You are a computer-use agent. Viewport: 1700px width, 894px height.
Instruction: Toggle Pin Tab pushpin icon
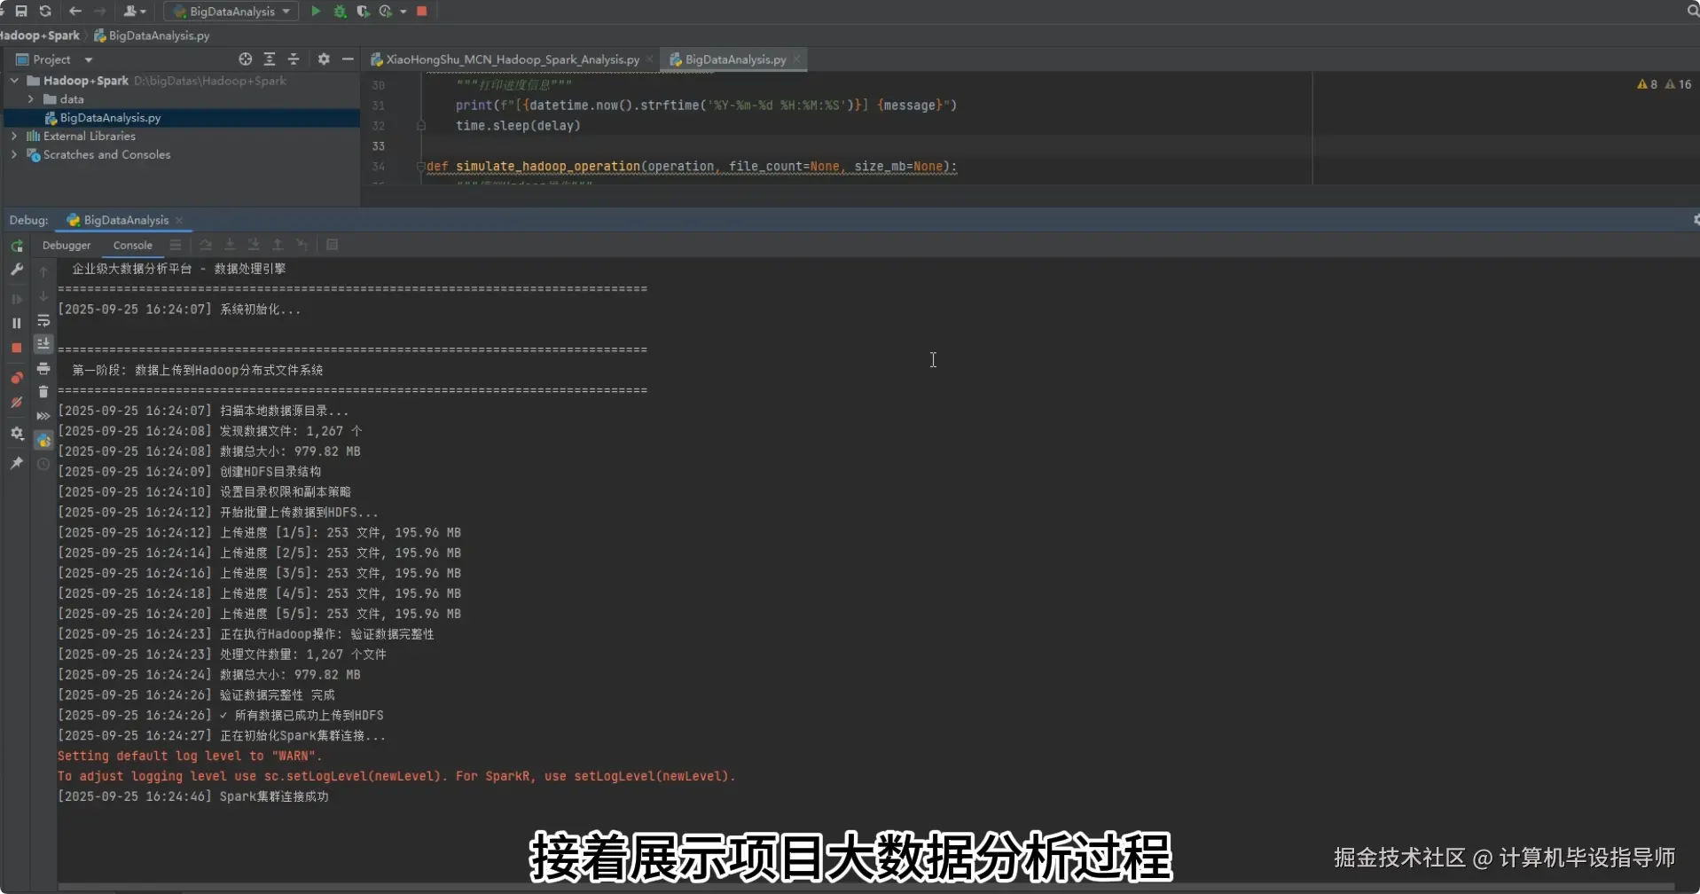point(17,463)
